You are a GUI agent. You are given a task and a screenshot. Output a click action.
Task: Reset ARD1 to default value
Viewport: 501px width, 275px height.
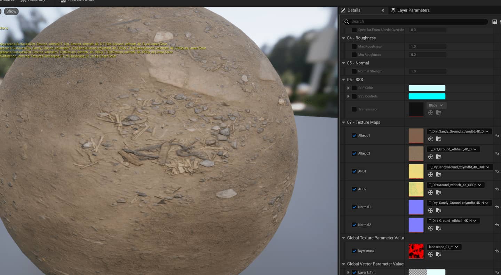point(497,171)
